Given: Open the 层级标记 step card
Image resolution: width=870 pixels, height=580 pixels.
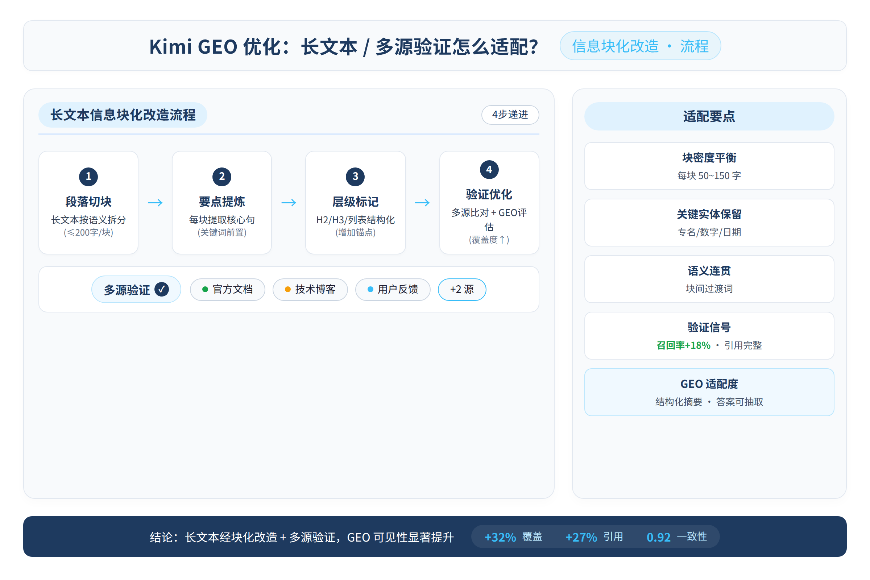Looking at the screenshot, I should (x=356, y=202).
